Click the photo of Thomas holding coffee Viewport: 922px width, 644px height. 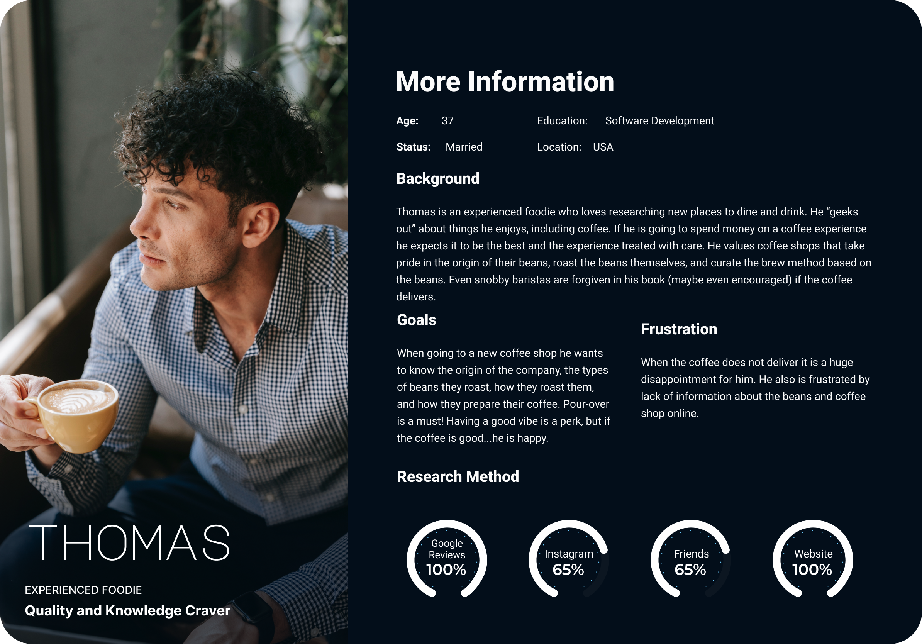click(x=174, y=322)
